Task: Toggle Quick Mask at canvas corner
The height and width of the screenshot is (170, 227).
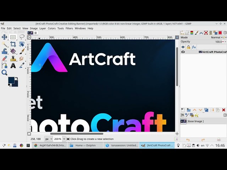Action: pos(29,134)
